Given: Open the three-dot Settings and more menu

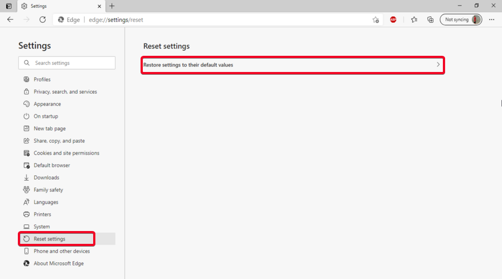Looking at the screenshot, I should (x=491, y=20).
